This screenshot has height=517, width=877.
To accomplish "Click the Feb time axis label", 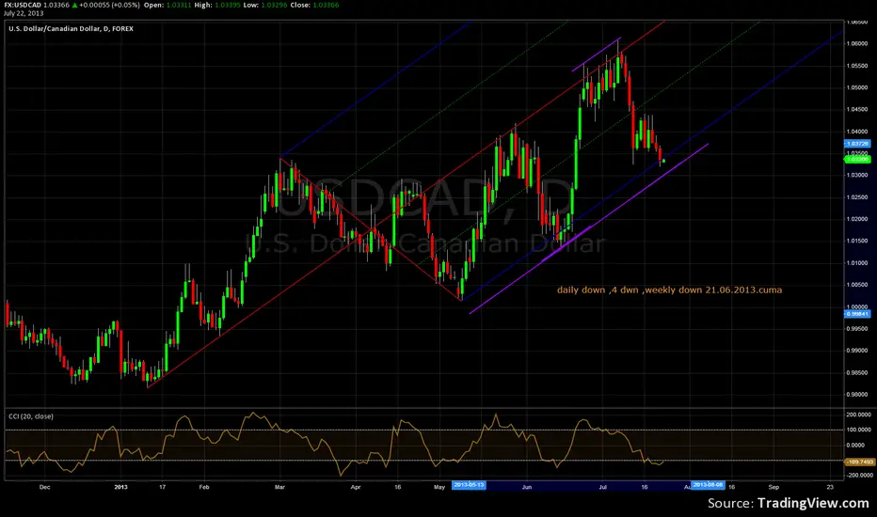I will pos(204,487).
